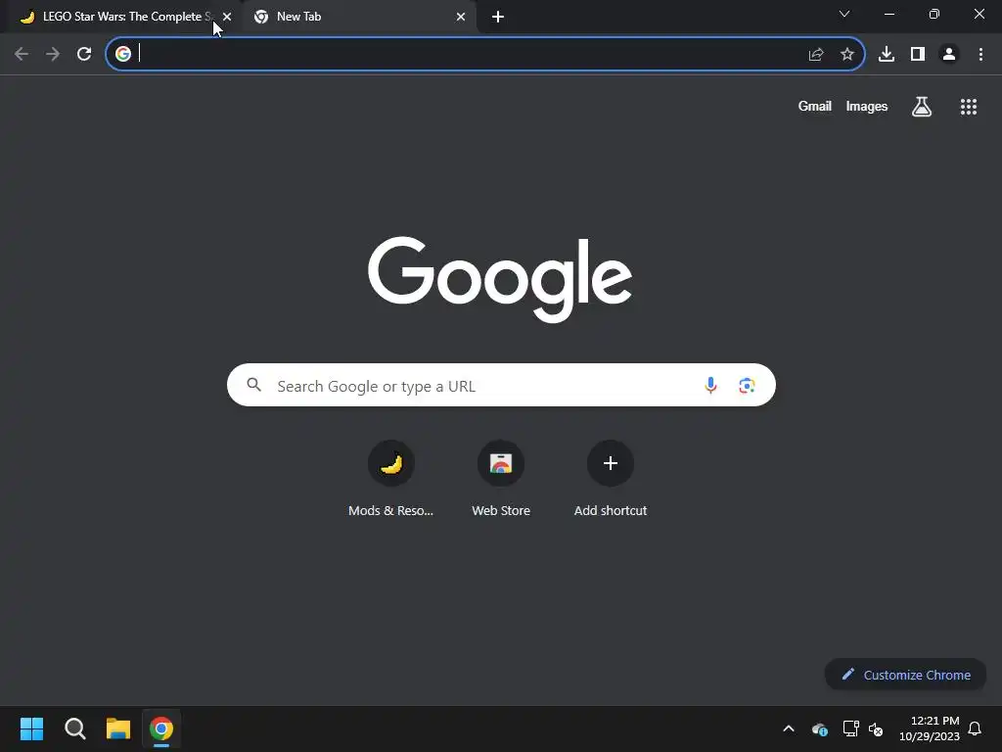Toggle the side panel icon
Image resolution: width=1002 pixels, height=752 pixels.
pyautogui.click(x=918, y=54)
